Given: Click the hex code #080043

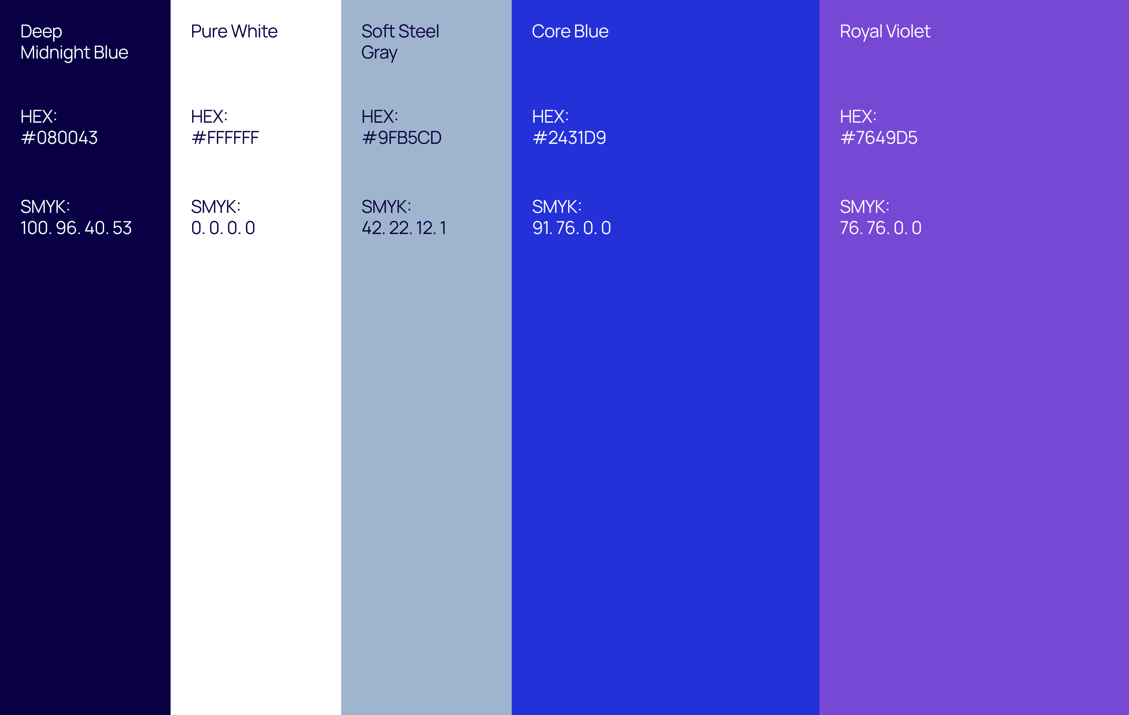Looking at the screenshot, I should [x=59, y=138].
